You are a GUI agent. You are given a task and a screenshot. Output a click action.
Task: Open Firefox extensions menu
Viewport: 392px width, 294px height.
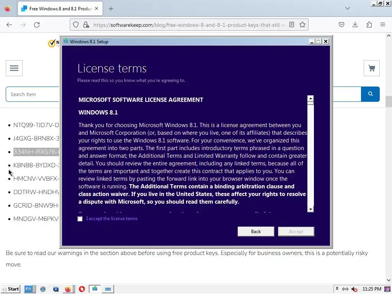[x=369, y=25]
